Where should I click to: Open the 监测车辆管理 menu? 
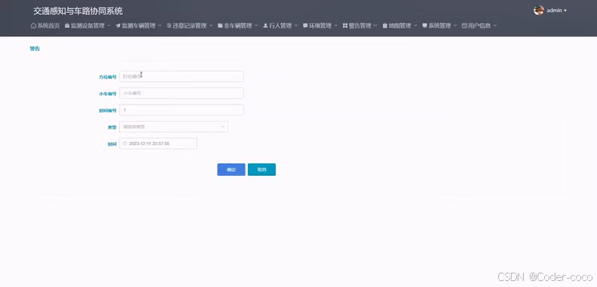(x=138, y=26)
